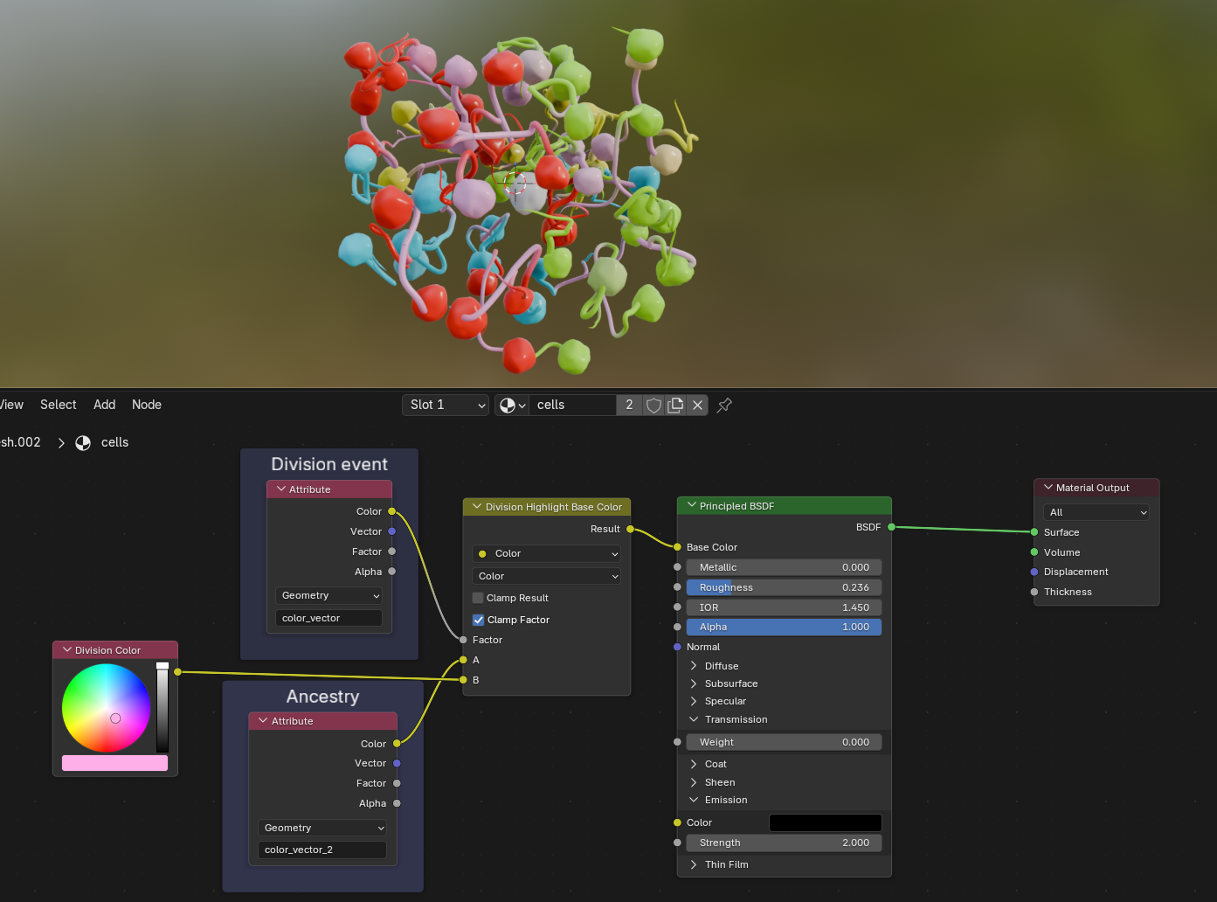Click the duplicate material icon
The width and height of the screenshot is (1217, 902).
tap(675, 406)
